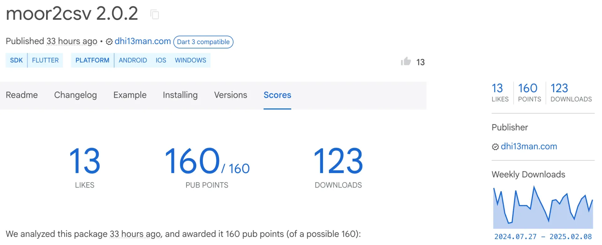Image resolution: width=602 pixels, height=245 pixels.
Task: Switch to the Changelog tab
Action: [x=75, y=95]
